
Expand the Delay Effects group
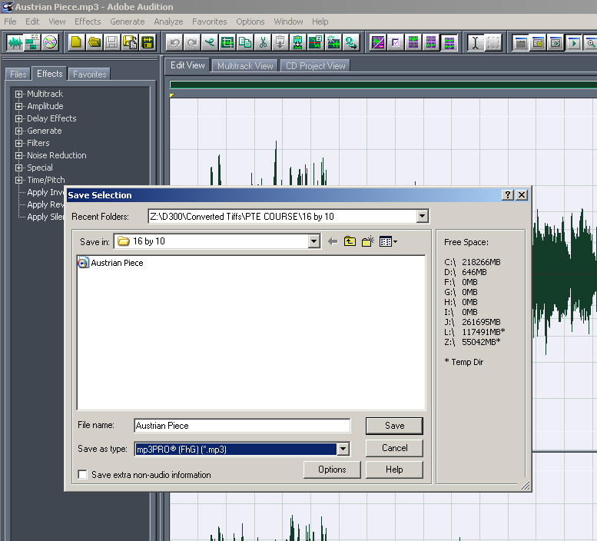18,118
